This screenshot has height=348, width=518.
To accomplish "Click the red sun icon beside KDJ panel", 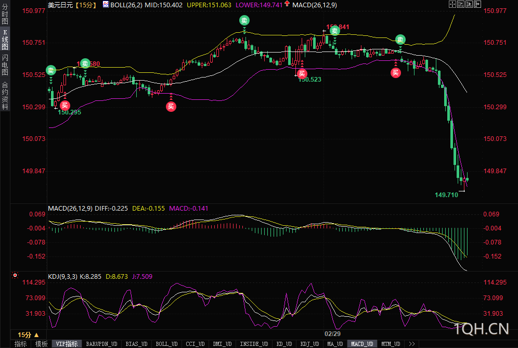I will (15, 275).
